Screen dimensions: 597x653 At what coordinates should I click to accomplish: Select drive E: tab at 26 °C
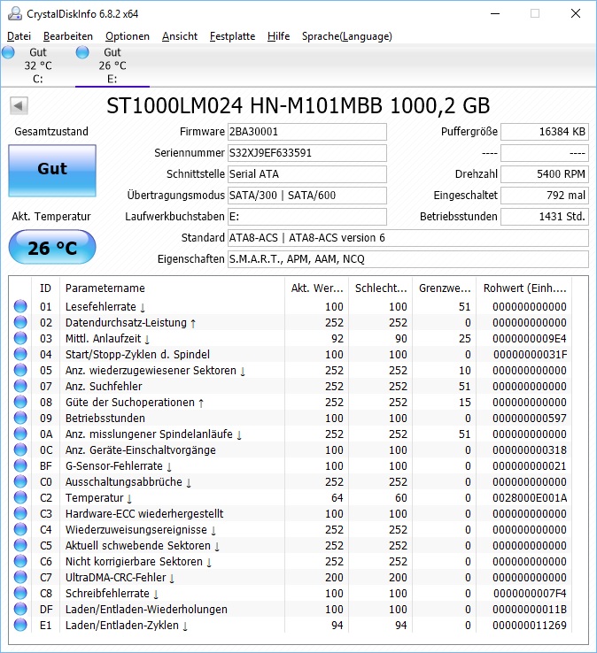pyautogui.click(x=112, y=65)
